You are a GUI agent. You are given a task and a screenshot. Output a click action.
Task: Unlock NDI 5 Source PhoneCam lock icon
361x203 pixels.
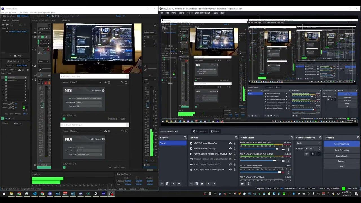pyautogui.click(x=234, y=143)
